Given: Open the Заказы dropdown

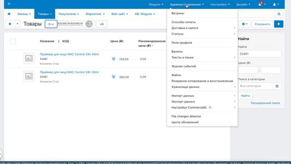Looking at the screenshot, I should coord(24,14).
